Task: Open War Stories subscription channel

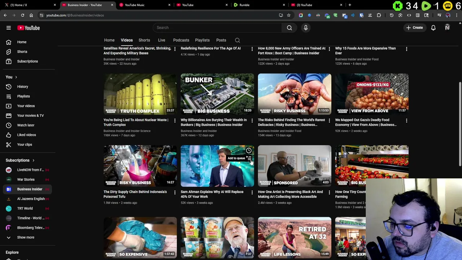Action: point(27,179)
